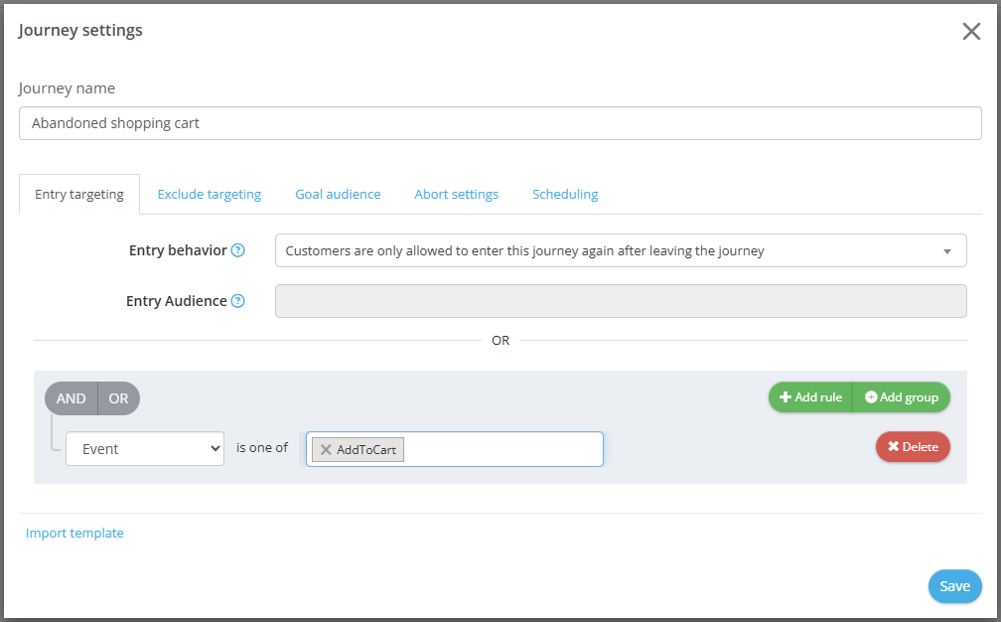Go to the Abort settings tab
Screen dimensions: 1001x622
coord(456,195)
